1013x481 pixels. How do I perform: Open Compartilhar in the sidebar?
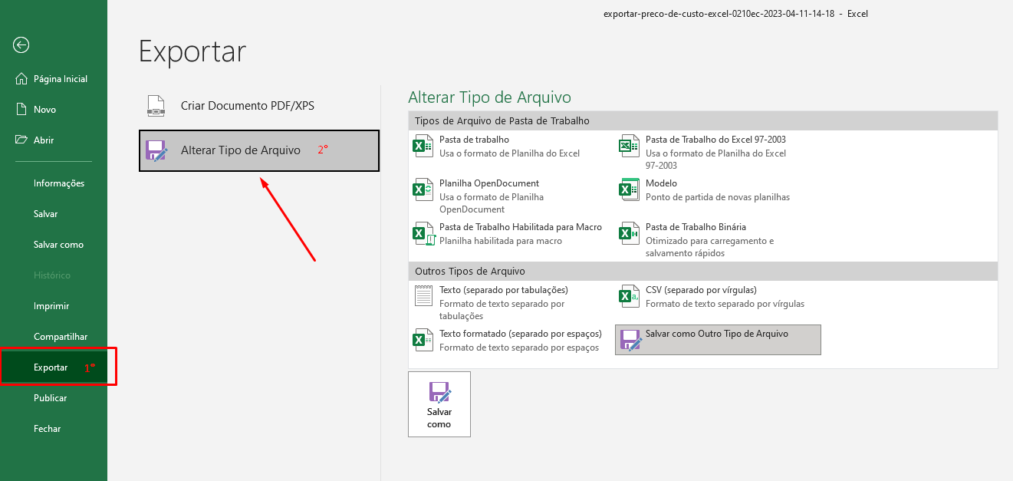click(x=61, y=337)
